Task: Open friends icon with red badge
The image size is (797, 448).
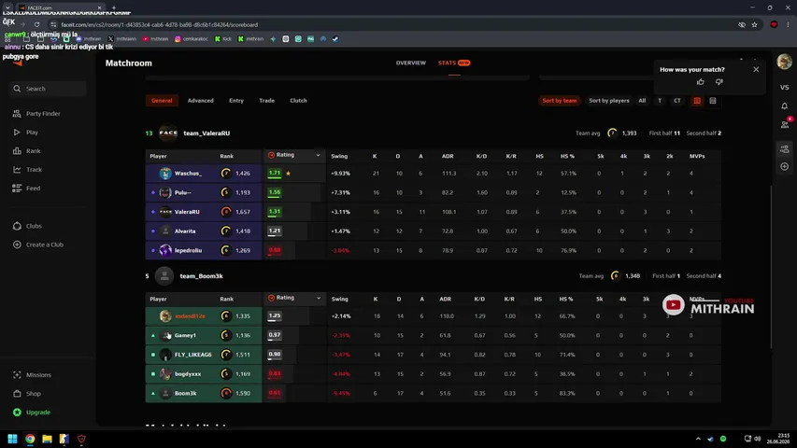Action: (785, 124)
